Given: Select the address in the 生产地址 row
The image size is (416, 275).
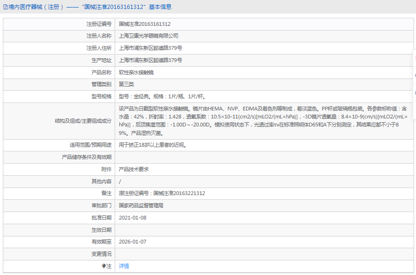Looking at the screenshot, I should coord(150,60).
